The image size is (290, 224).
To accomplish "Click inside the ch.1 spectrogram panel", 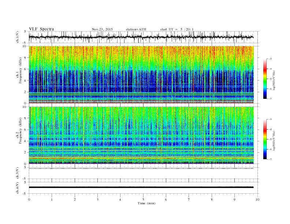I will (141, 75).
